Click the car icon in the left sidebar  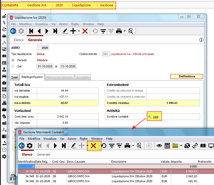[4, 76]
